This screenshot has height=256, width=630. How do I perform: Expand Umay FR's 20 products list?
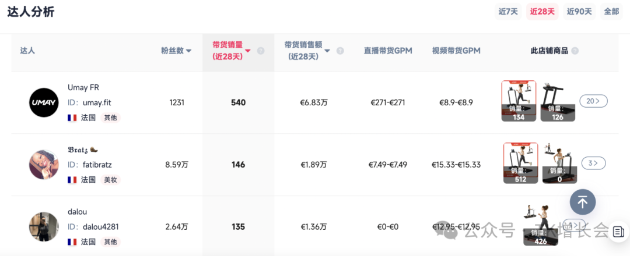593,101
